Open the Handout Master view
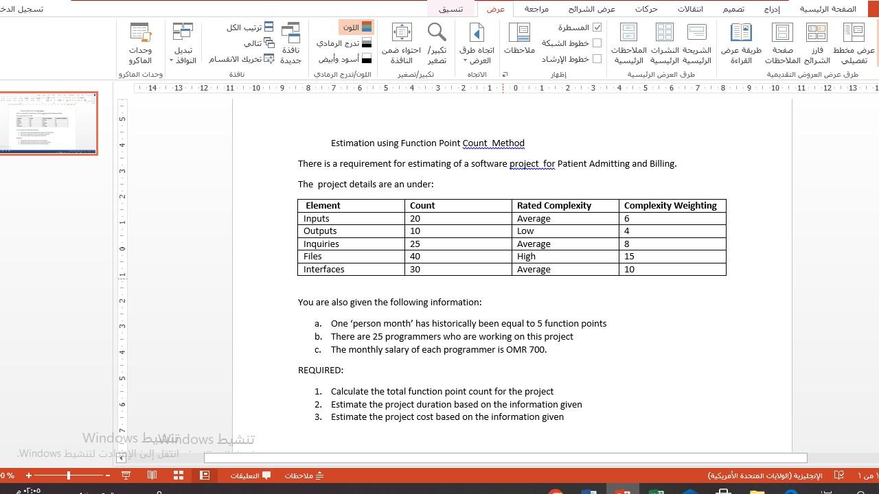 tap(664, 41)
